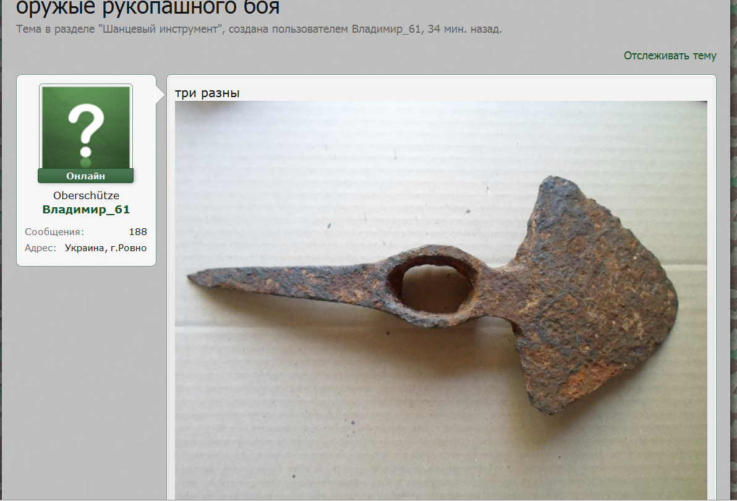Click the Украина, г.Ровно location

106,248
